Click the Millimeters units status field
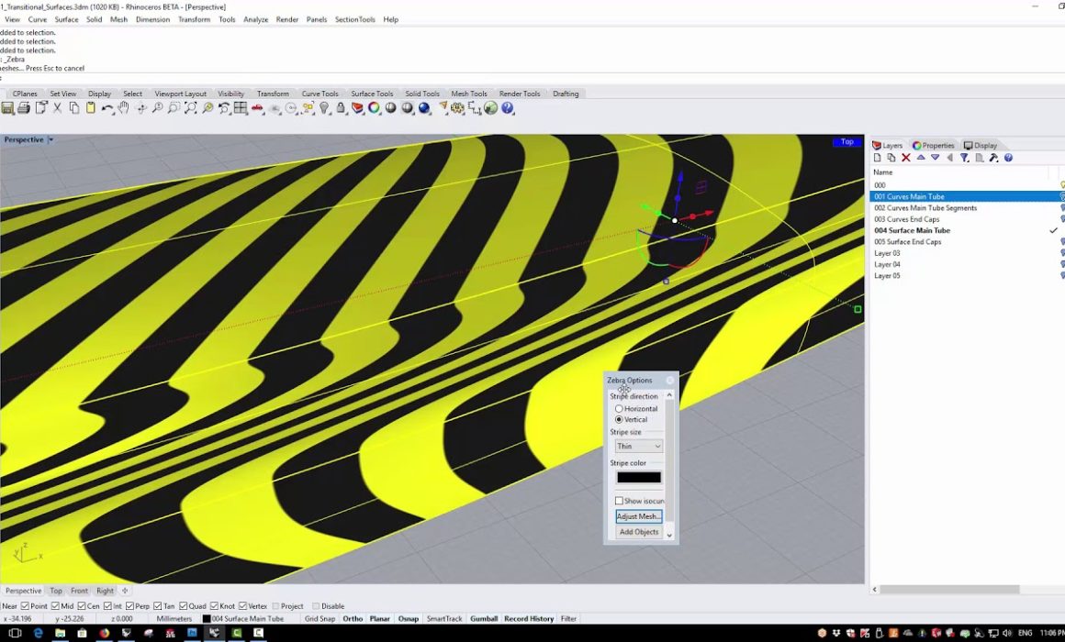 [x=174, y=619]
